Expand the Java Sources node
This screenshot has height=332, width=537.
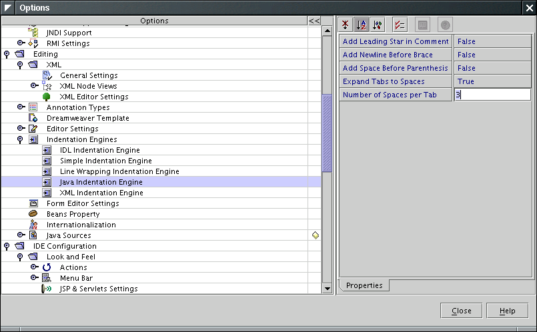point(21,235)
